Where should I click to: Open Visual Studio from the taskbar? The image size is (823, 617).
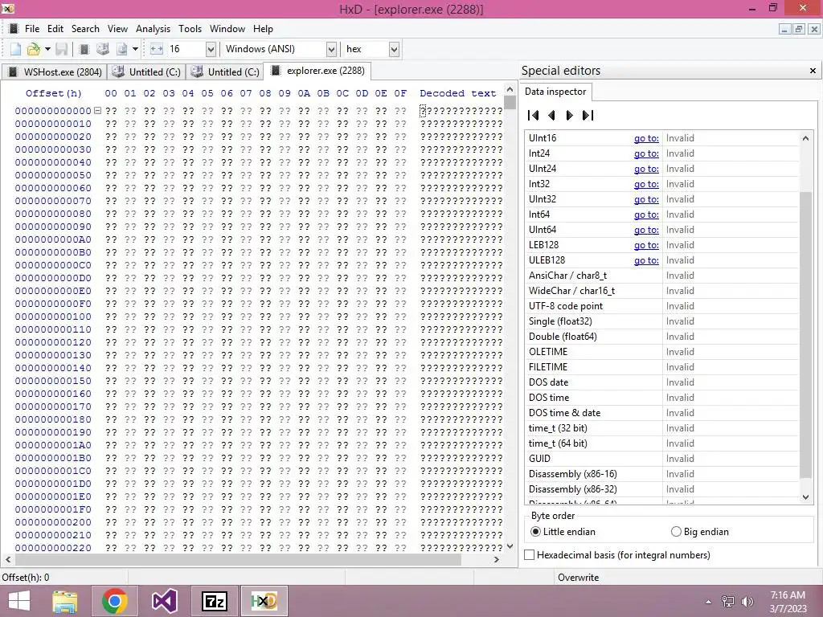[x=164, y=601]
